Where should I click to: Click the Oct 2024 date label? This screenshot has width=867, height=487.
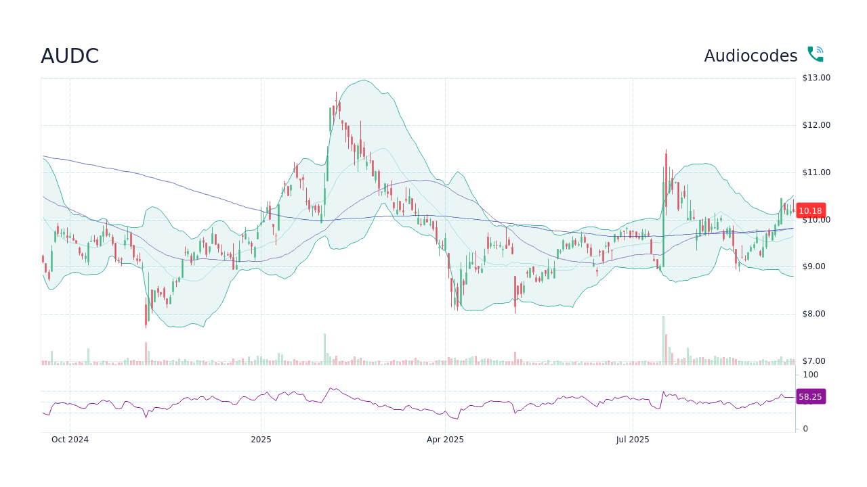tap(70, 440)
